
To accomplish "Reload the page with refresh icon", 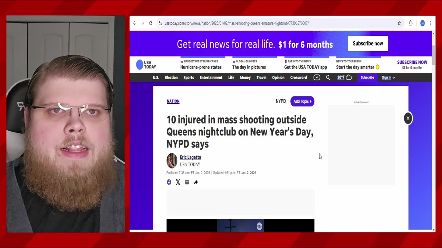I will (x=151, y=23).
